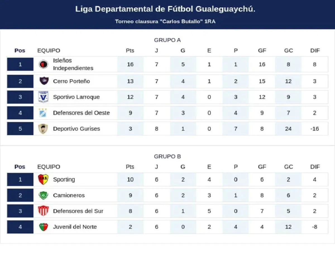Viewport: 335px width, 253px height.
Task: Click the Grupo B EQUIPO column header
Action: [x=49, y=167]
